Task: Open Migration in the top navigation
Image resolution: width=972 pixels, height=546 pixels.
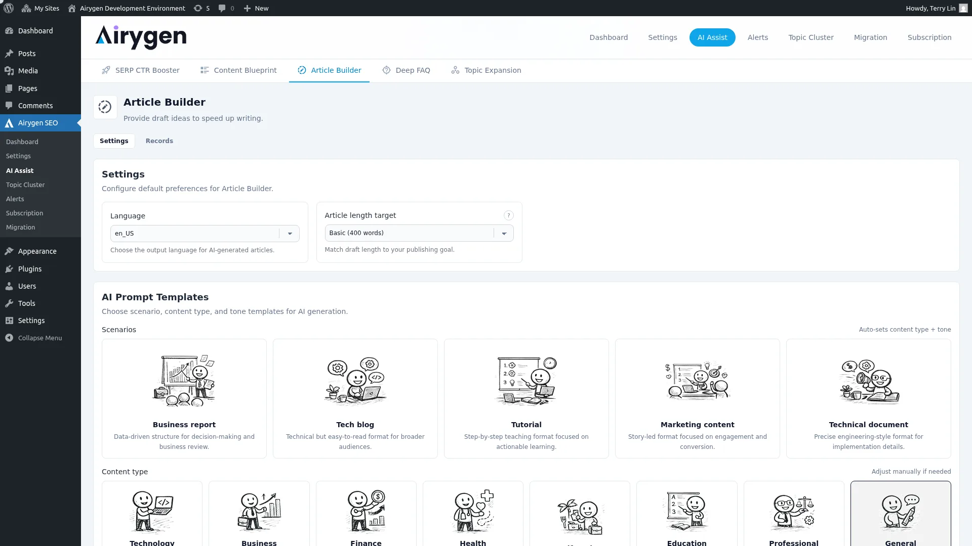Action: point(871,37)
